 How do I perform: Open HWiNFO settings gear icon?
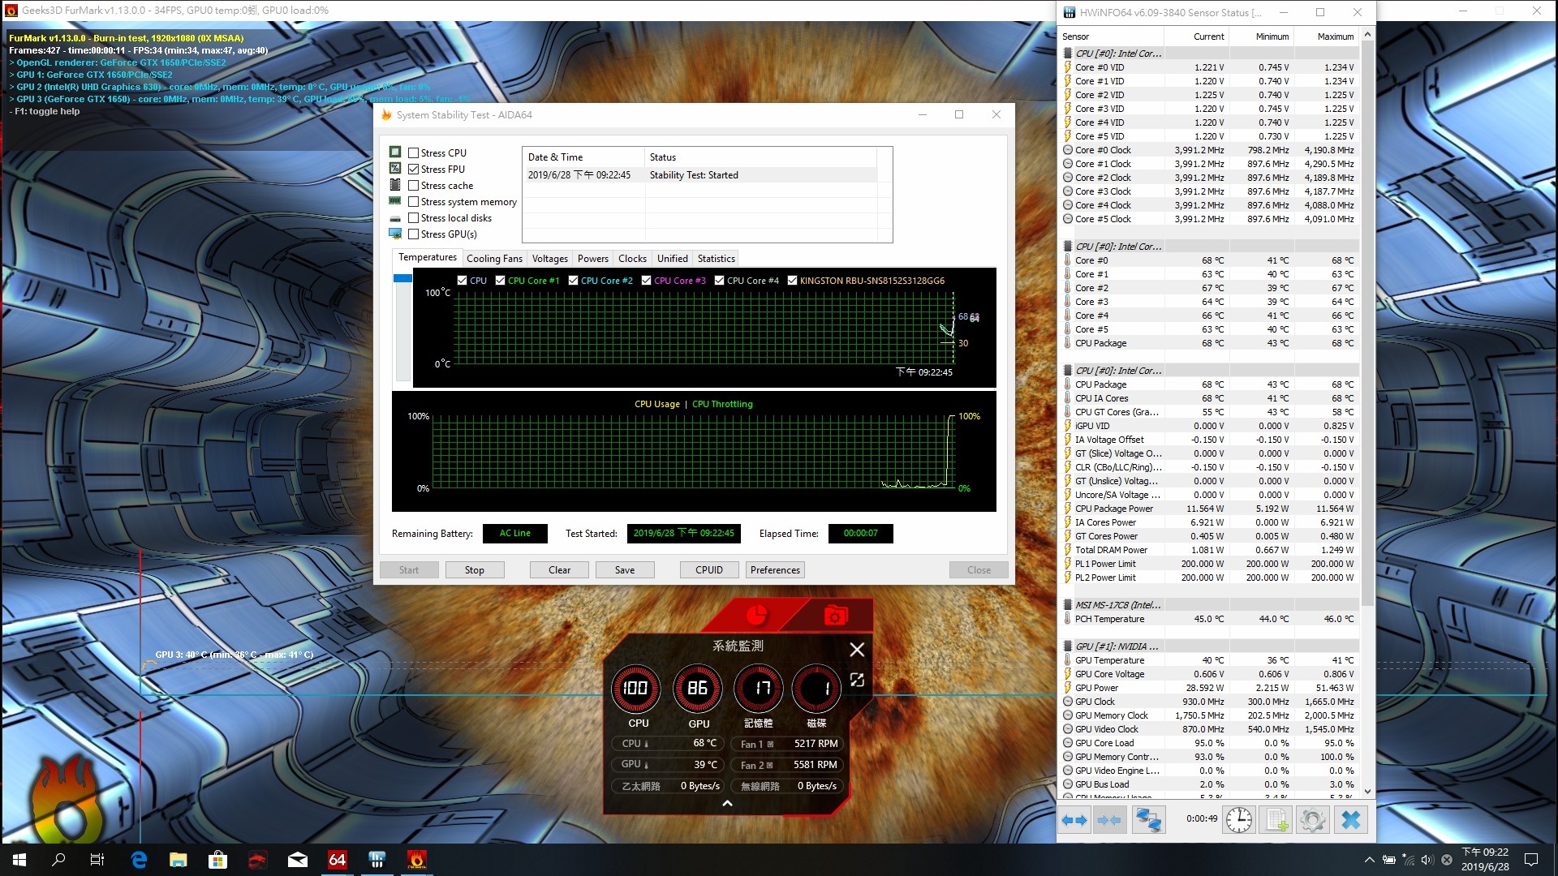coord(1312,820)
